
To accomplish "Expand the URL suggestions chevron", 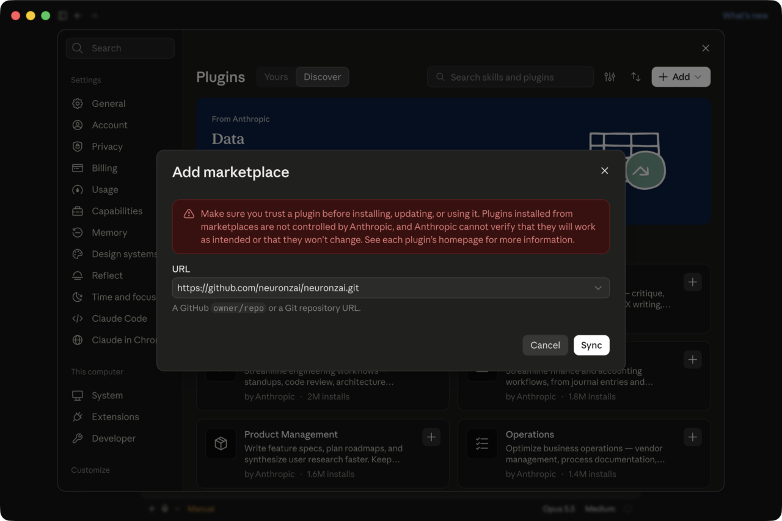I will (598, 288).
